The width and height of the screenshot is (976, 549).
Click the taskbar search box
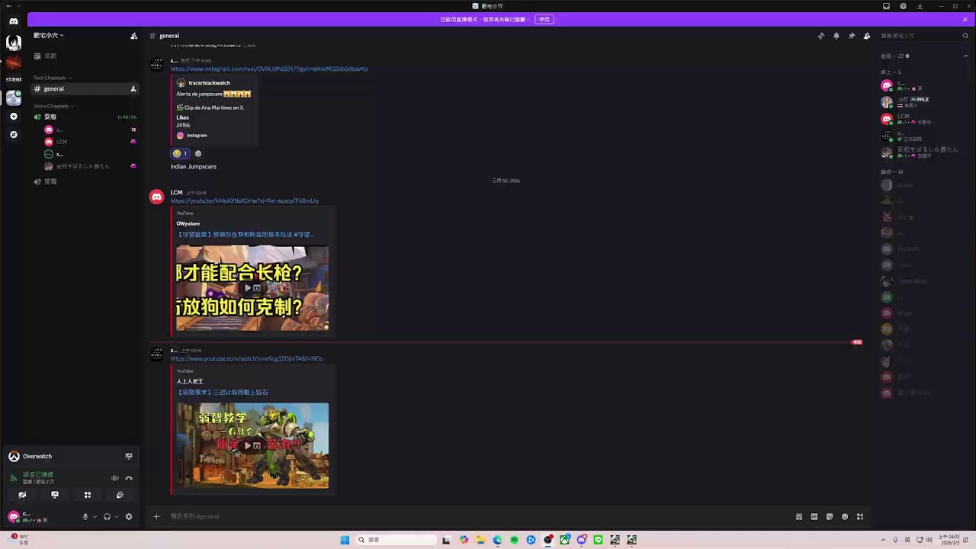click(x=396, y=540)
